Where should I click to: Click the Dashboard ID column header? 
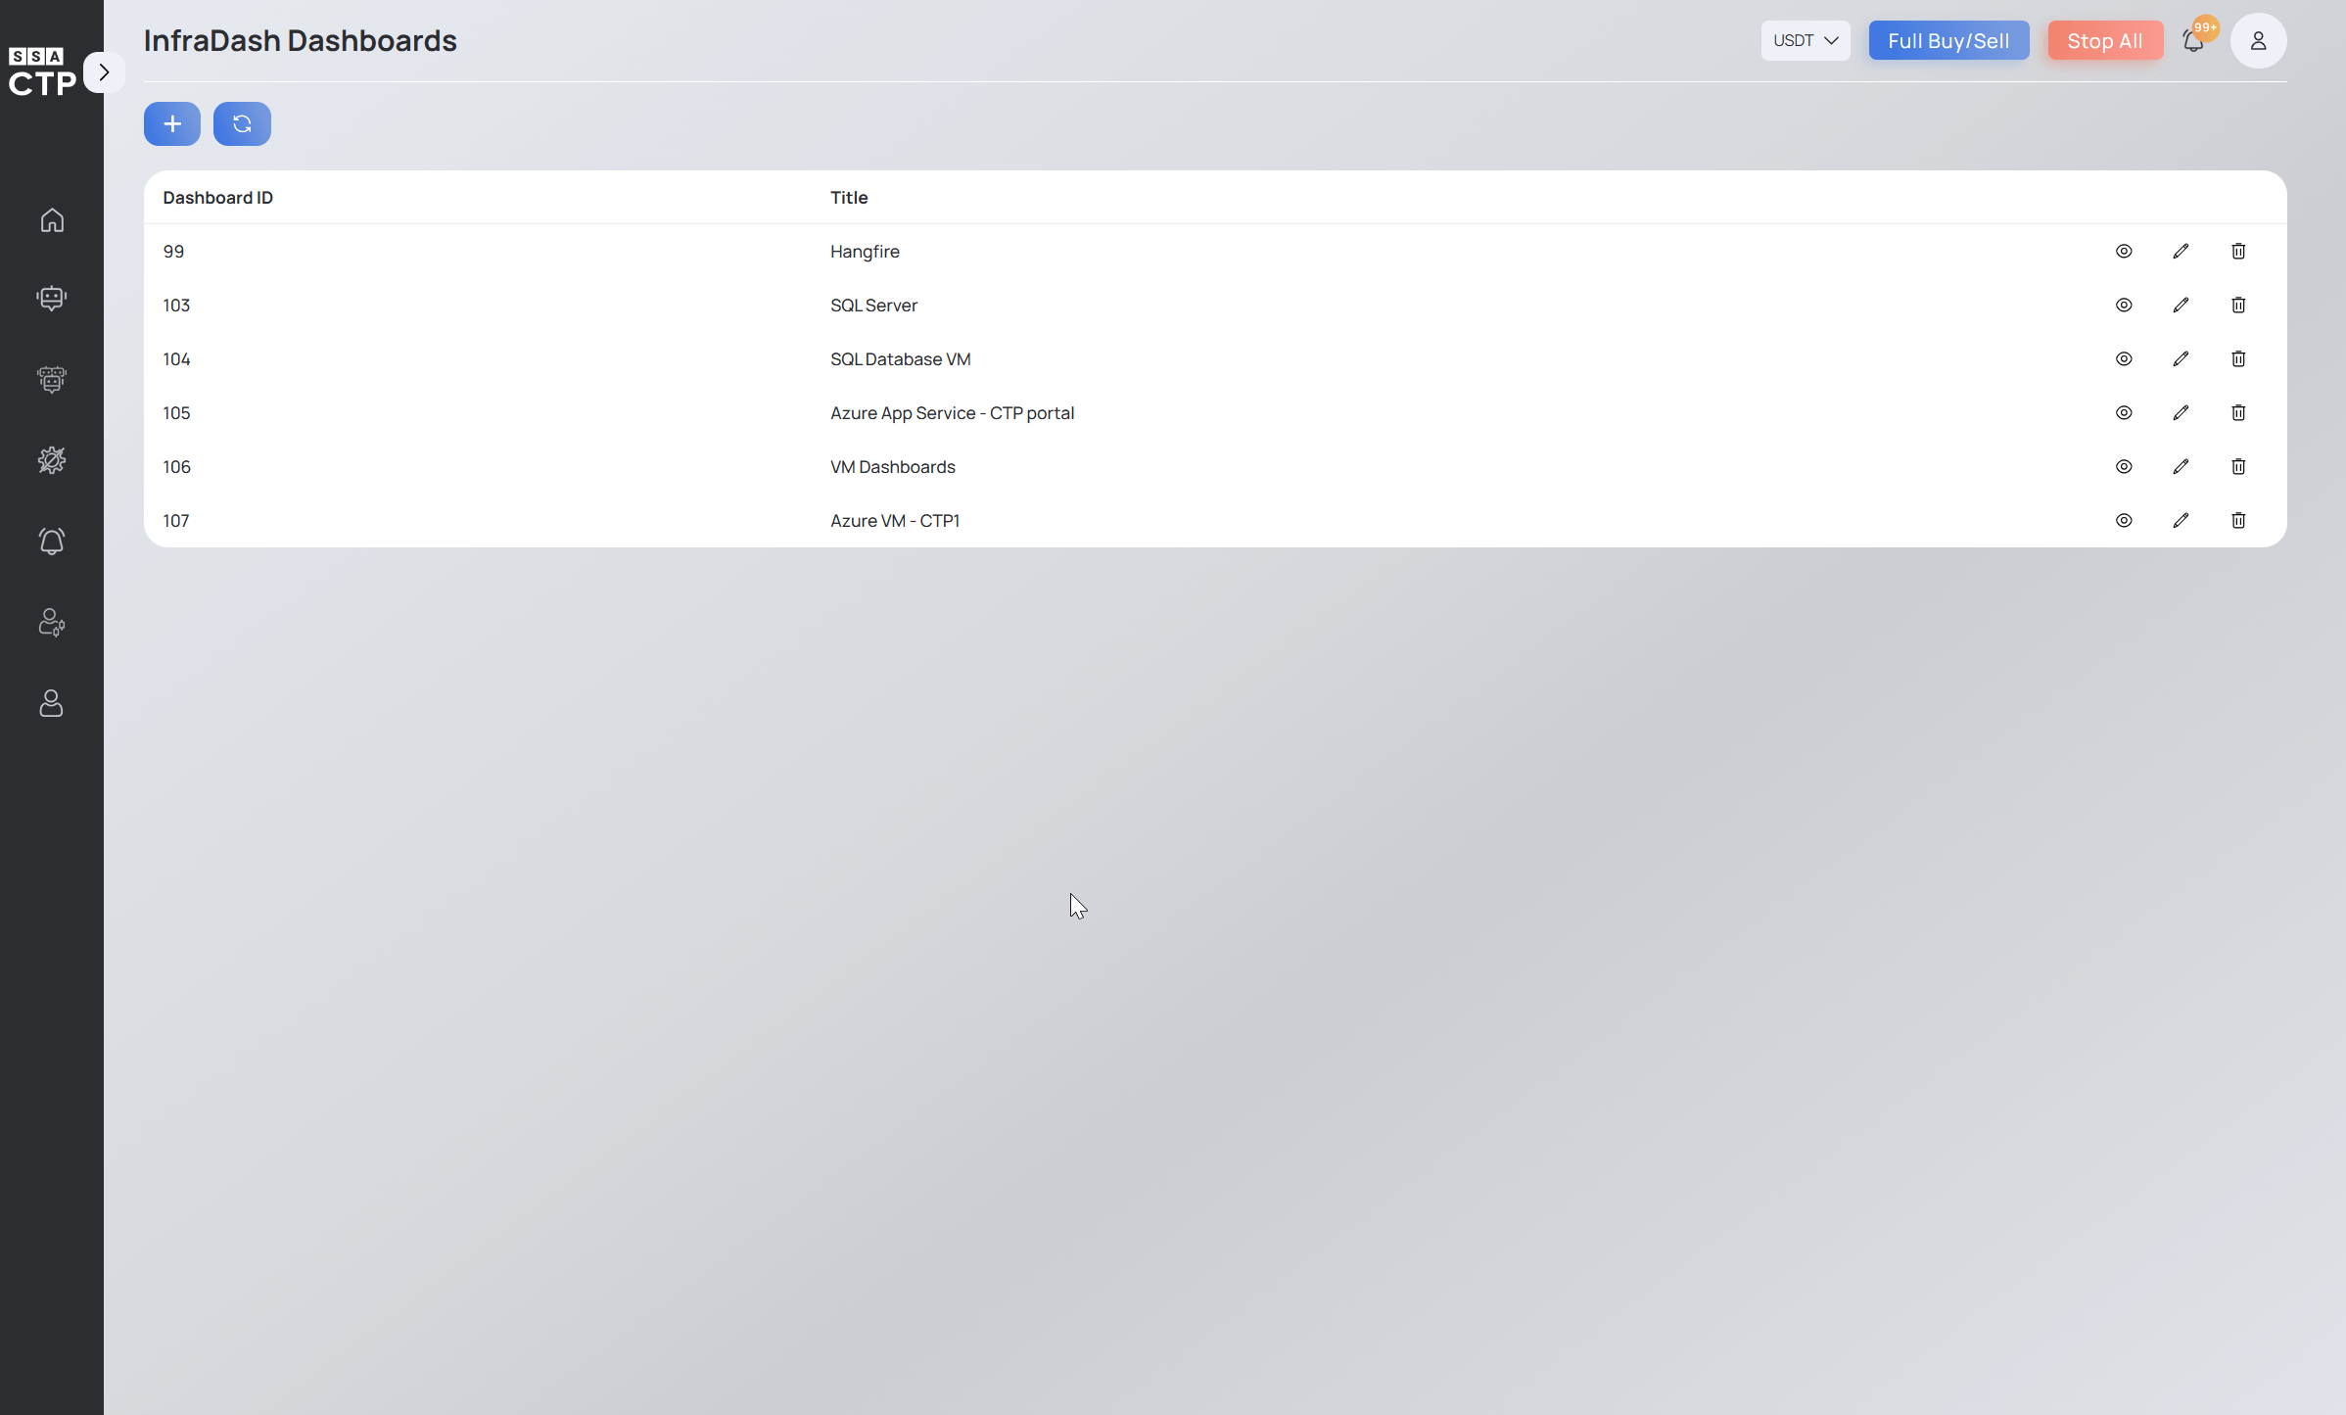click(x=217, y=198)
